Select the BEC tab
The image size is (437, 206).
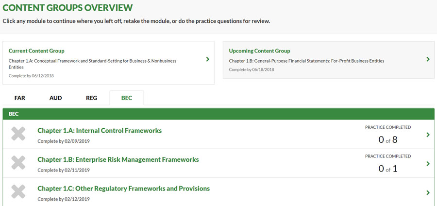pyautogui.click(x=127, y=98)
